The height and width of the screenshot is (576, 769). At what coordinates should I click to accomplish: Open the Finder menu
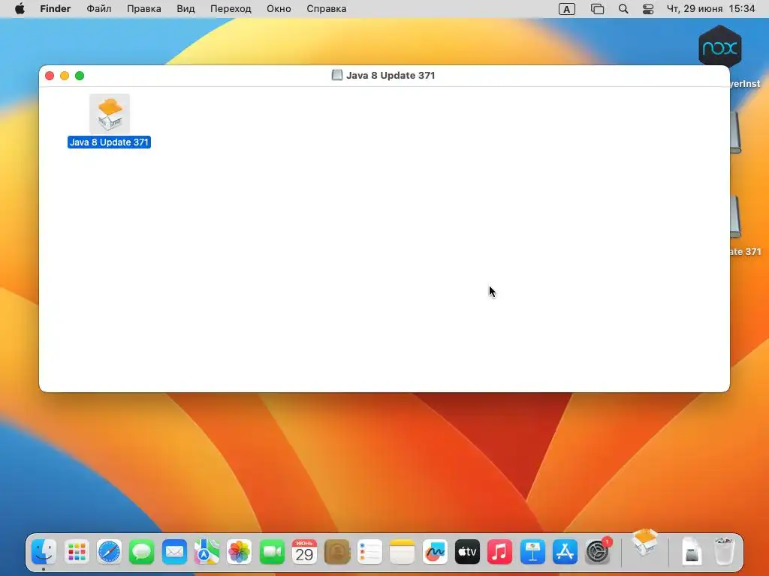tap(56, 9)
